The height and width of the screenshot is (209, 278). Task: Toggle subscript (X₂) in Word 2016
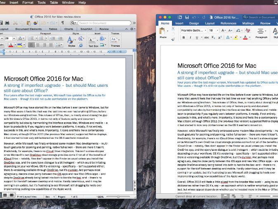[x=213, y=38]
